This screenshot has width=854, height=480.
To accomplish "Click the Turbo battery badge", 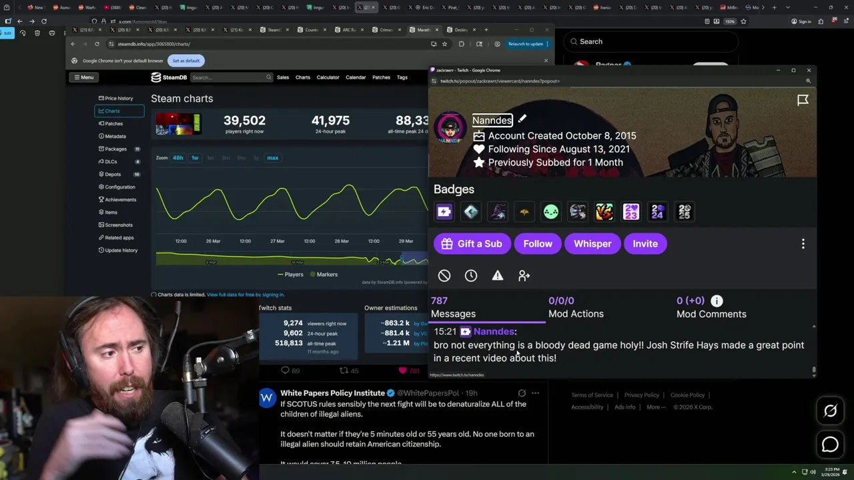I will click(444, 212).
